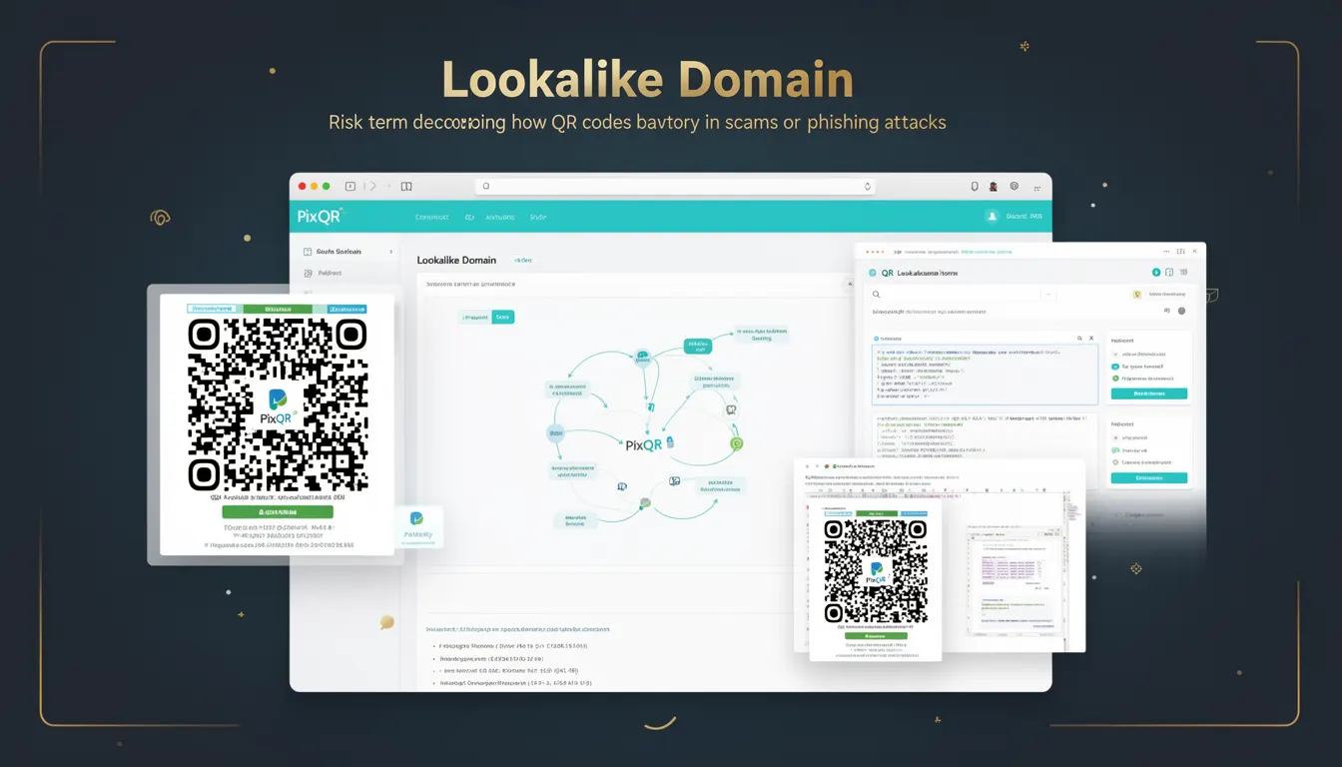Screen dimensions: 1342x767
Task: Click the central PixQR node in the diagram
Action: coord(645,444)
